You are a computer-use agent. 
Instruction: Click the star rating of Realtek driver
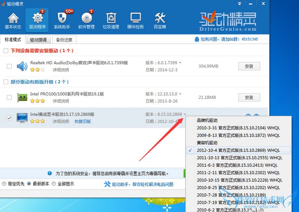(37, 69)
